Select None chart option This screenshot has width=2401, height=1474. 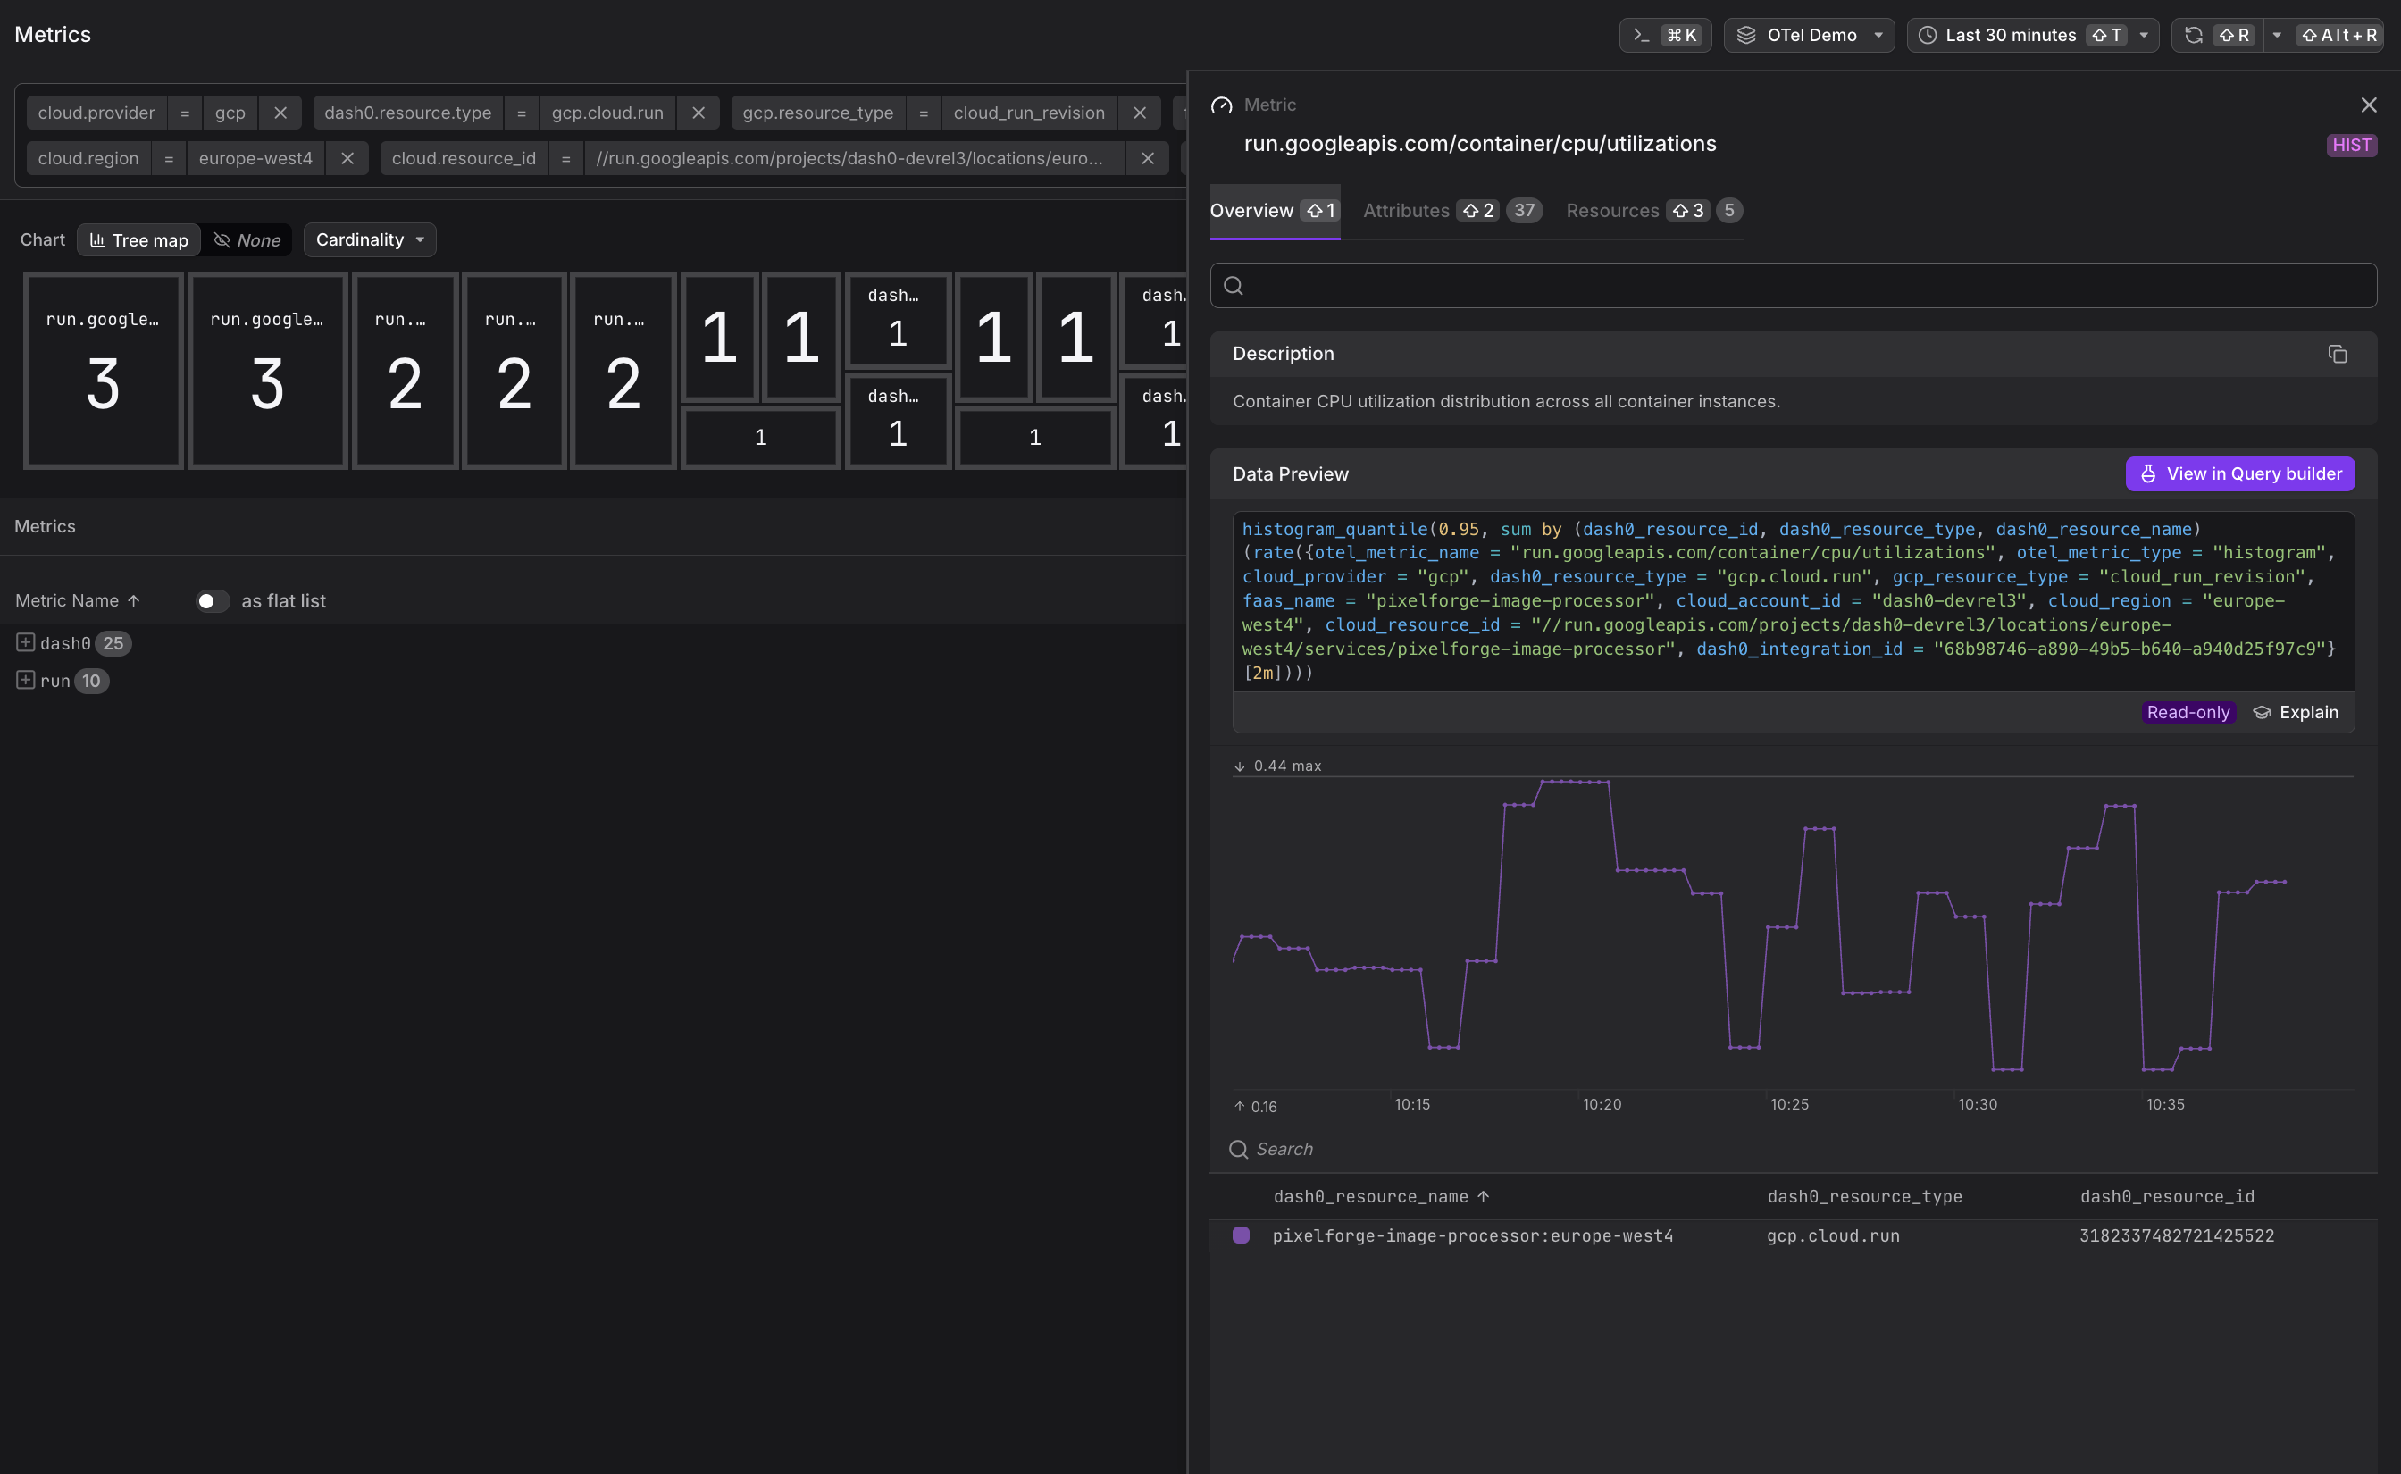pos(247,239)
